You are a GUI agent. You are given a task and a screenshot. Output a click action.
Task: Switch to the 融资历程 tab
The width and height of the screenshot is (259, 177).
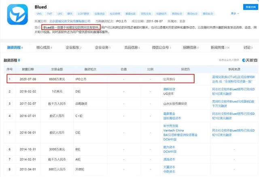click(x=15, y=48)
